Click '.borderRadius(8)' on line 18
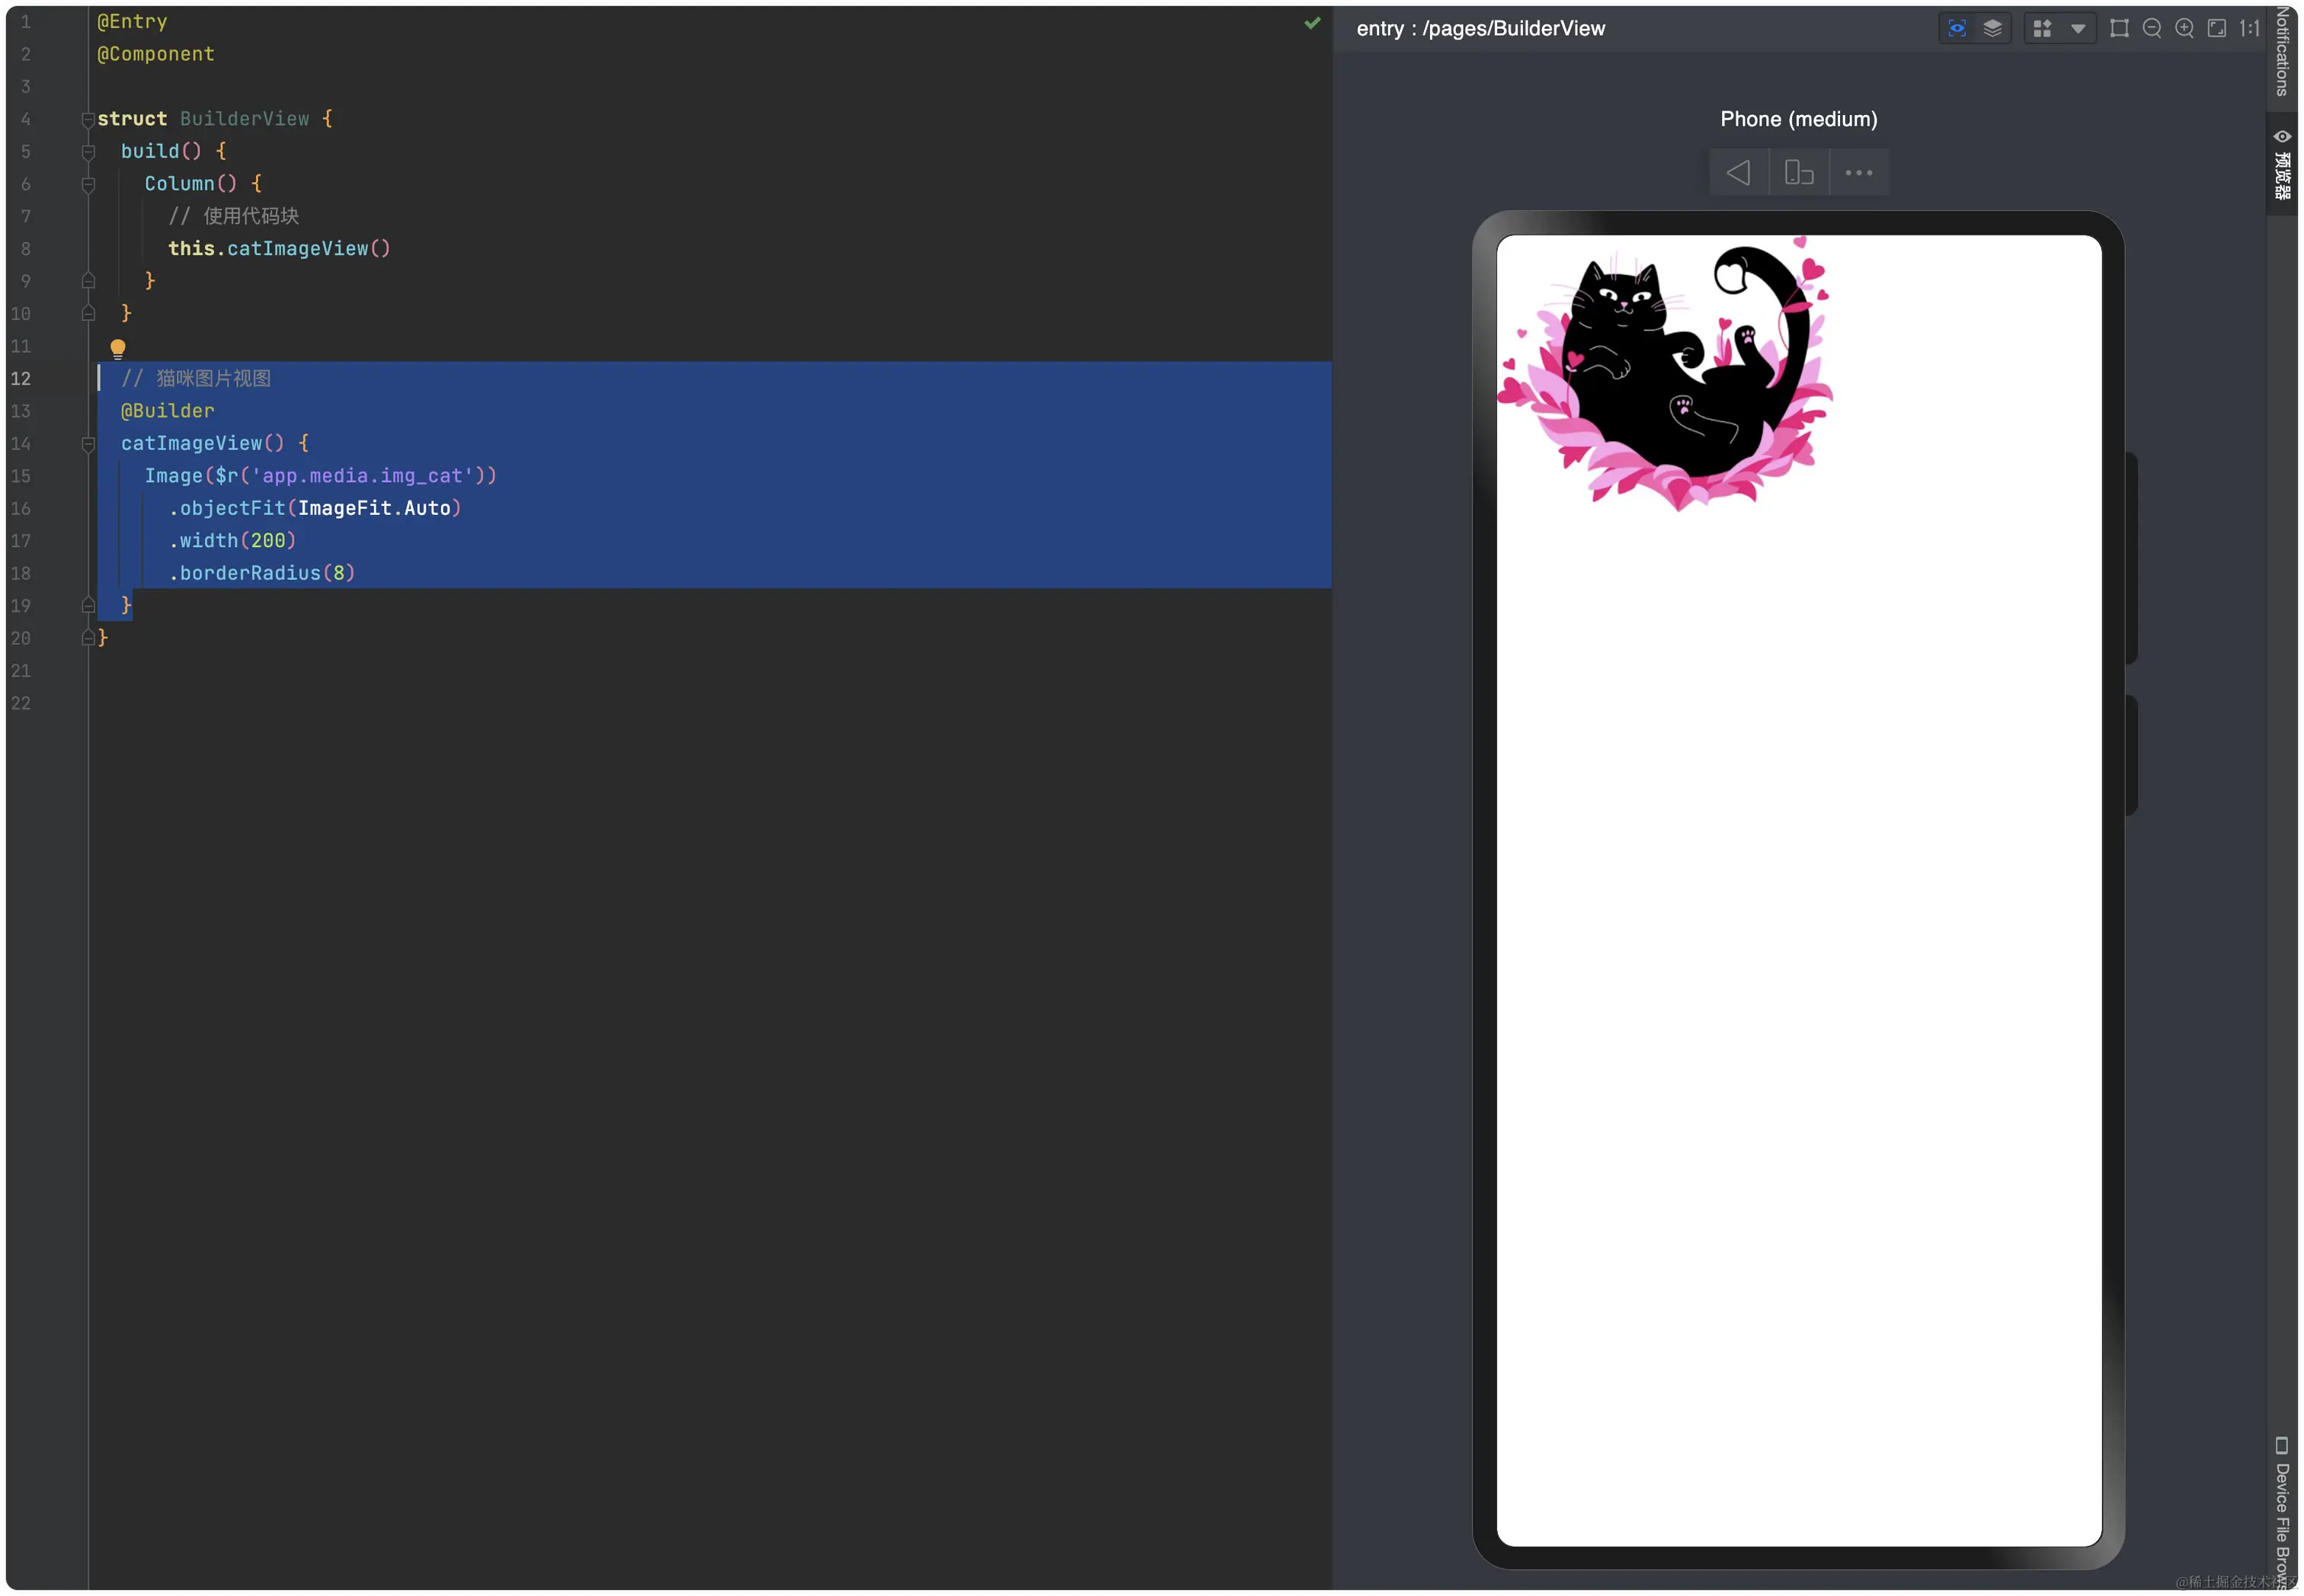The width and height of the screenshot is (2304, 1596). [262, 573]
